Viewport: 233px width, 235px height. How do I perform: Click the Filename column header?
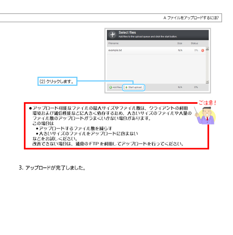pos(114,43)
